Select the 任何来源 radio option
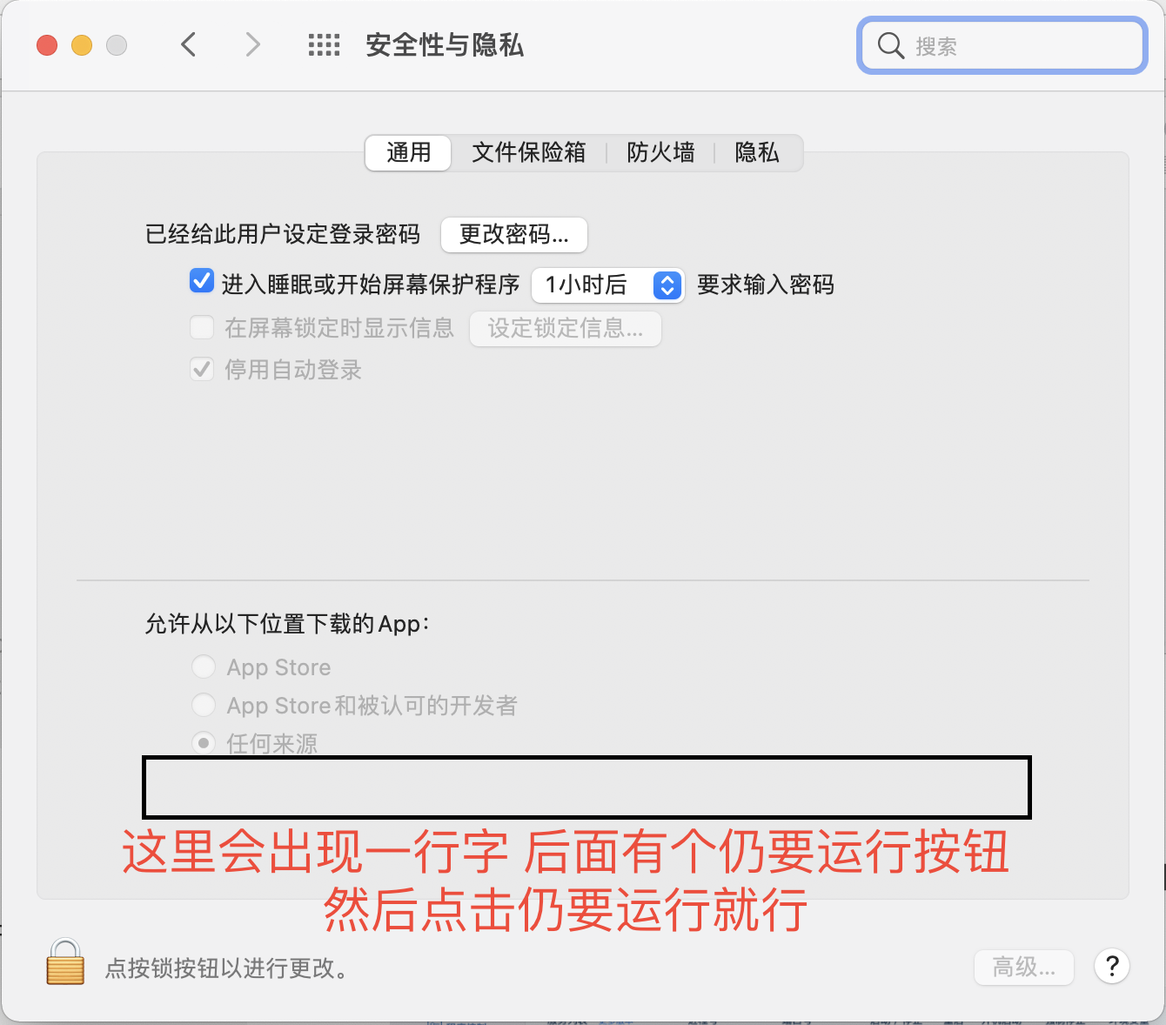 204,743
